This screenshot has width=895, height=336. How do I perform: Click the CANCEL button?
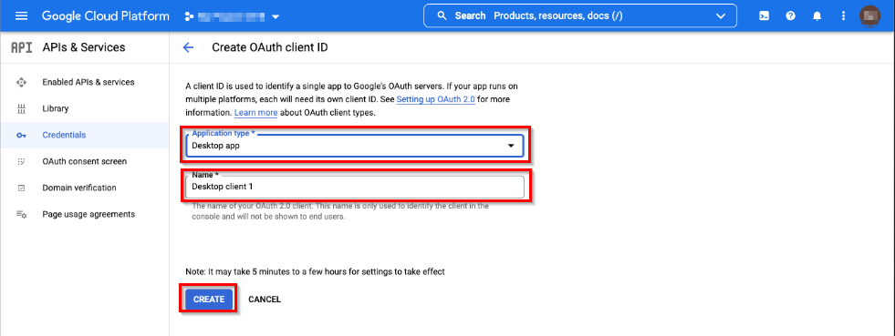click(x=265, y=299)
